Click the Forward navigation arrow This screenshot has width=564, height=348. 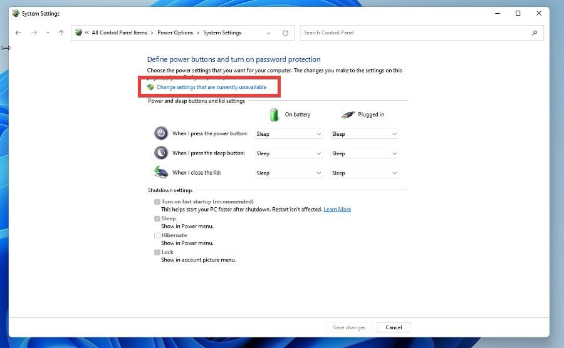[34, 33]
